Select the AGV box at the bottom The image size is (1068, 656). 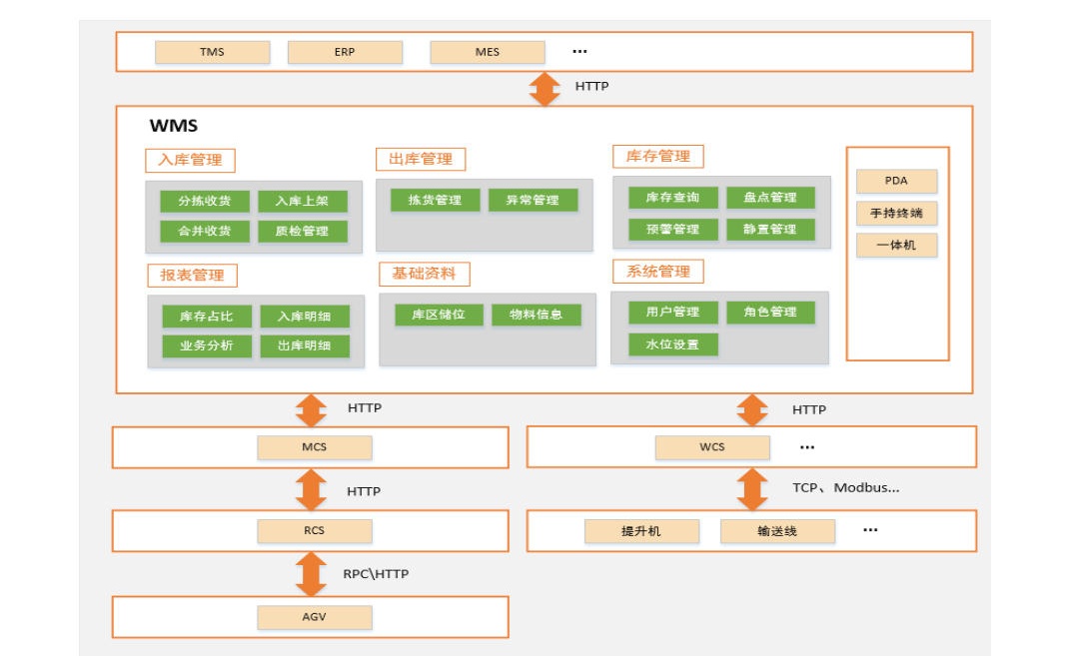coord(314,617)
